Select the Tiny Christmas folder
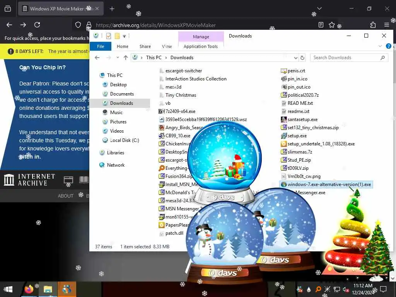 [x=181, y=95]
